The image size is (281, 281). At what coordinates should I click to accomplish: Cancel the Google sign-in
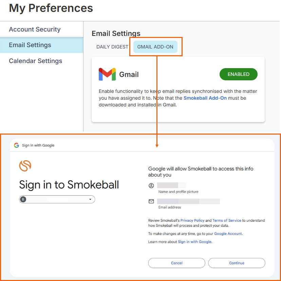pyautogui.click(x=176, y=263)
